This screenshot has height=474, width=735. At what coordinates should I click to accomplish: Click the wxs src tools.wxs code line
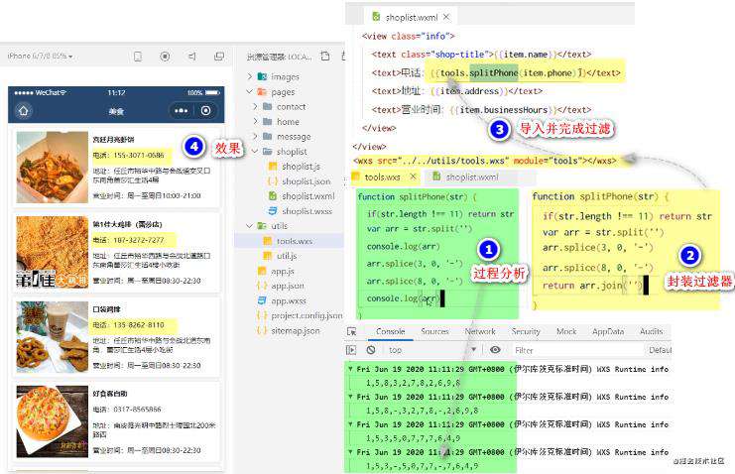[x=485, y=161]
